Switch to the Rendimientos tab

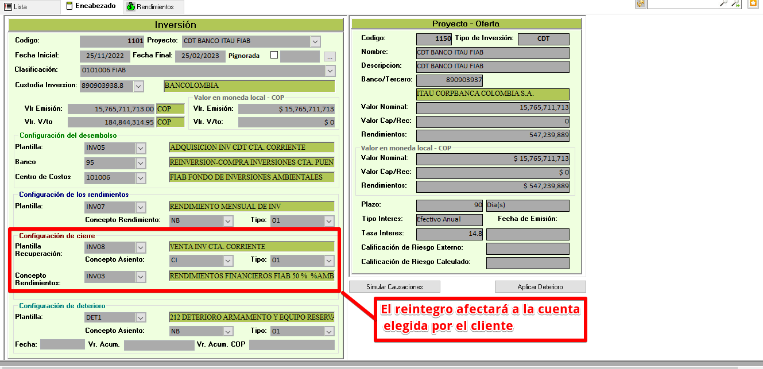[x=150, y=7]
